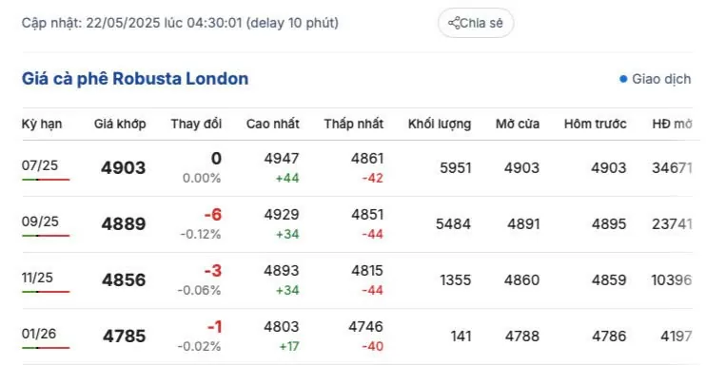Click the Chia sẻ share button
Screen dimensions: 706x366
(x=476, y=23)
